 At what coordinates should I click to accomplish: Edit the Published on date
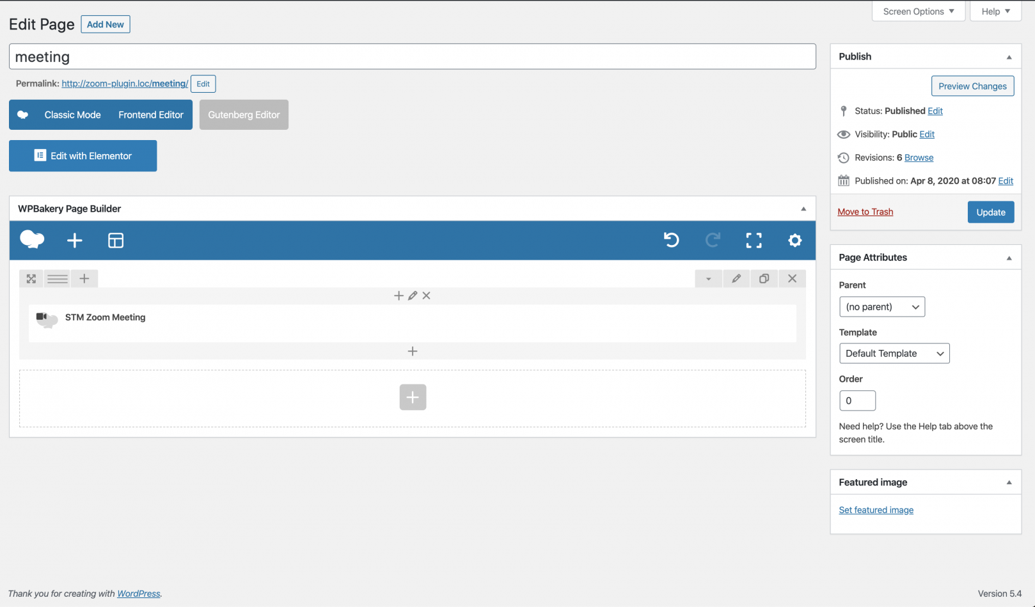click(1006, 181)
